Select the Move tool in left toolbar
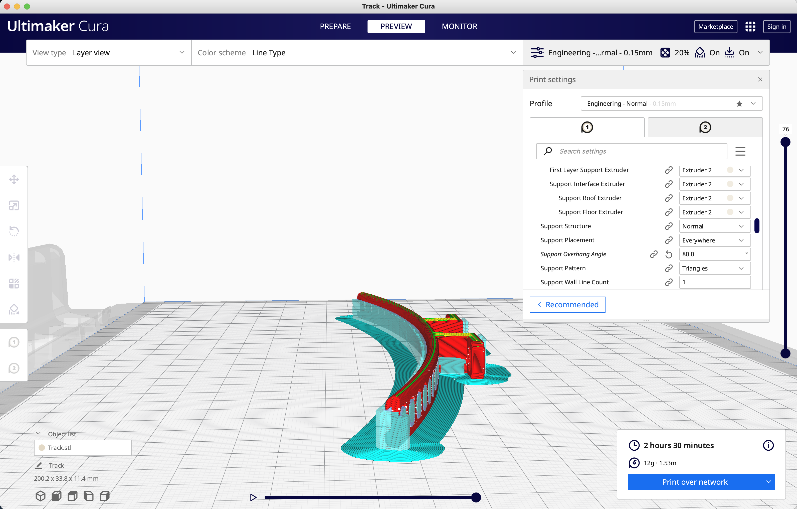The image size is (797, 509). coord(14,180)
